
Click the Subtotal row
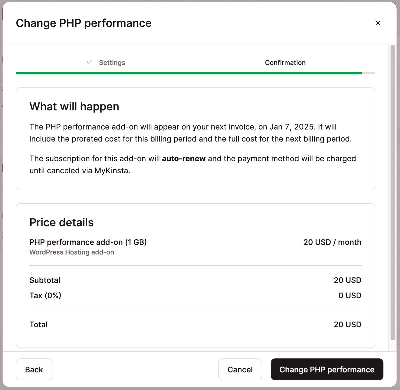click(x=45, y=280)
